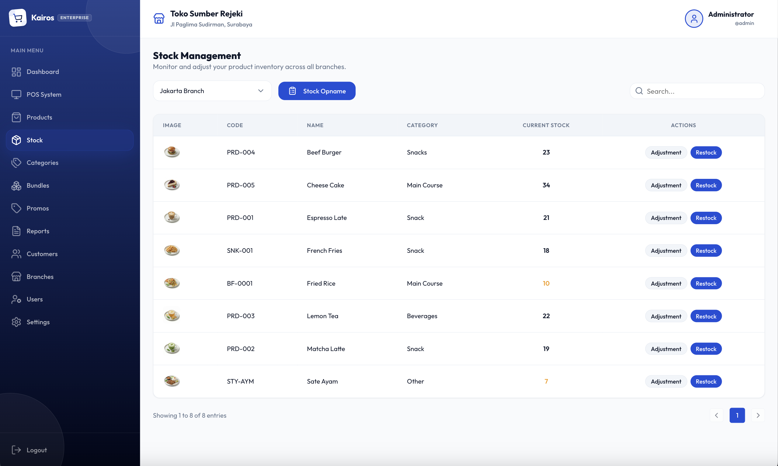The width and height of the screenshot is (778, 466).
Task: Open Adjustment for Fried Rice
Action: click(666, 283)
